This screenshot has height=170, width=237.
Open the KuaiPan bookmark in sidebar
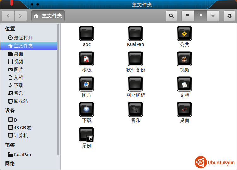(22, 155)
